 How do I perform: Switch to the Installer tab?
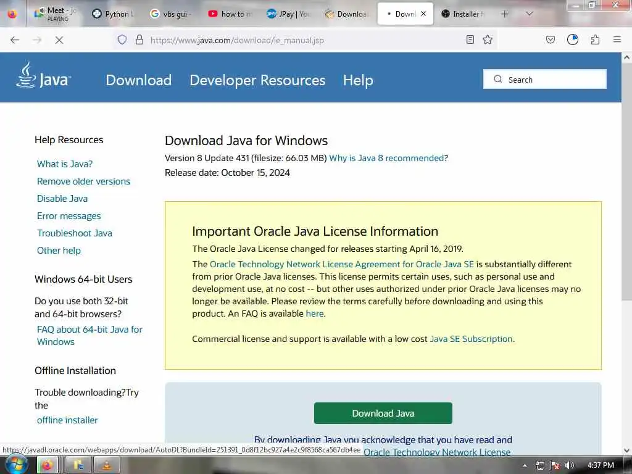click(463, 14)
